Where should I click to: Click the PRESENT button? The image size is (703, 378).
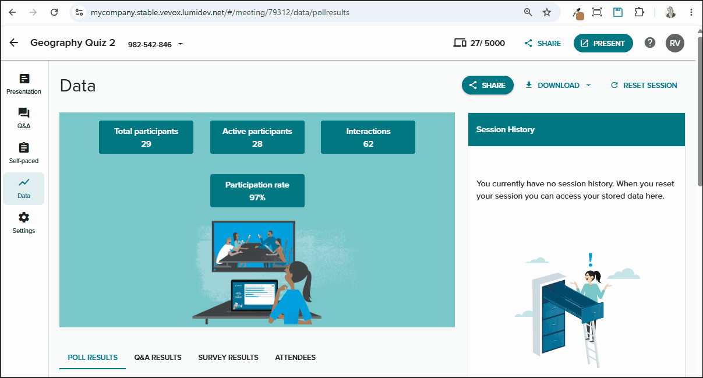[603, 43]
